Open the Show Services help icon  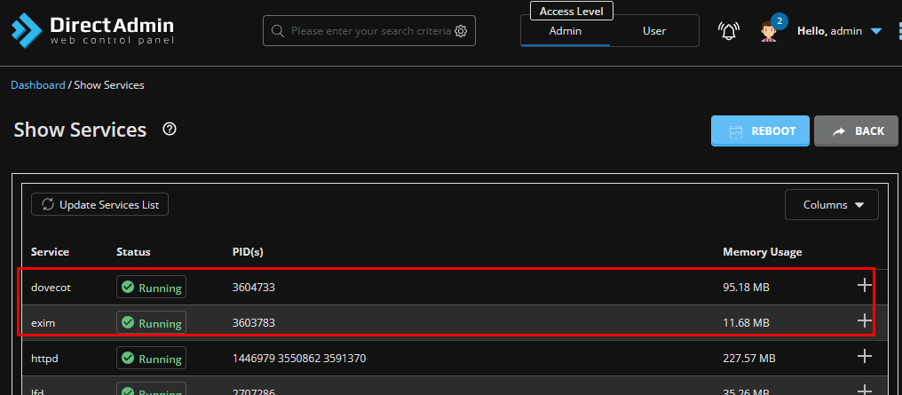(x=170, y=130)
